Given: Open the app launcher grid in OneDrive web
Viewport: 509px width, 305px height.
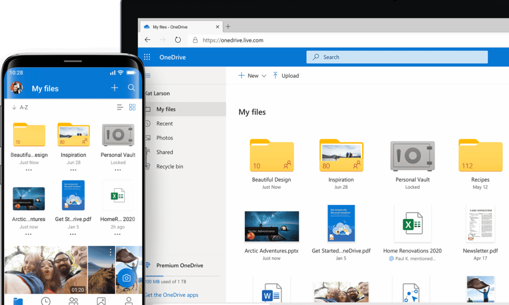Looking at the screenshot, I should click(147, 57).
